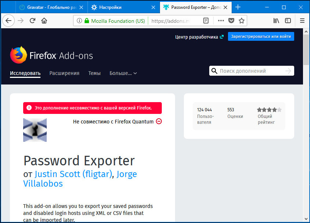This screenshot has width=310, height=223.
Task: Save the page to Pocket
Action: click(x=231, y=21)
